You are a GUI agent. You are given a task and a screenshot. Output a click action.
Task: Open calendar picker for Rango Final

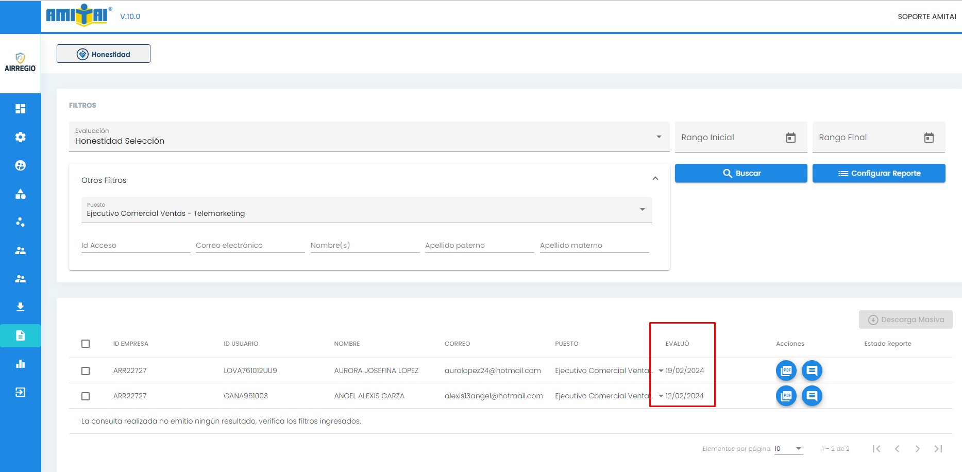click(x=929, y=138)
